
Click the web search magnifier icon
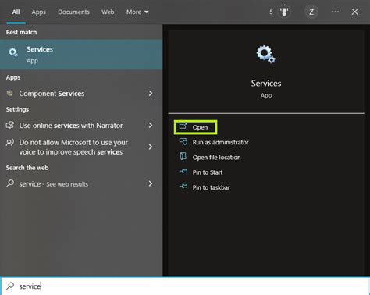[10, 183]
